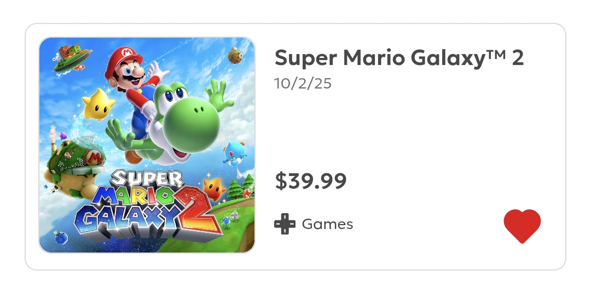Click the yellow Luma star on the cover
Image resolution: width=591 pixels, height=299 pixels.
point(97,105)
